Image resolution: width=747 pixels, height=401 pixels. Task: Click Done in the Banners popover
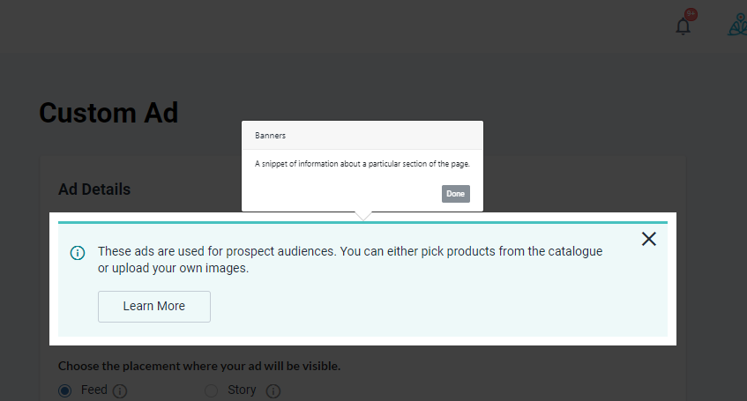click(x=455, y=194)
